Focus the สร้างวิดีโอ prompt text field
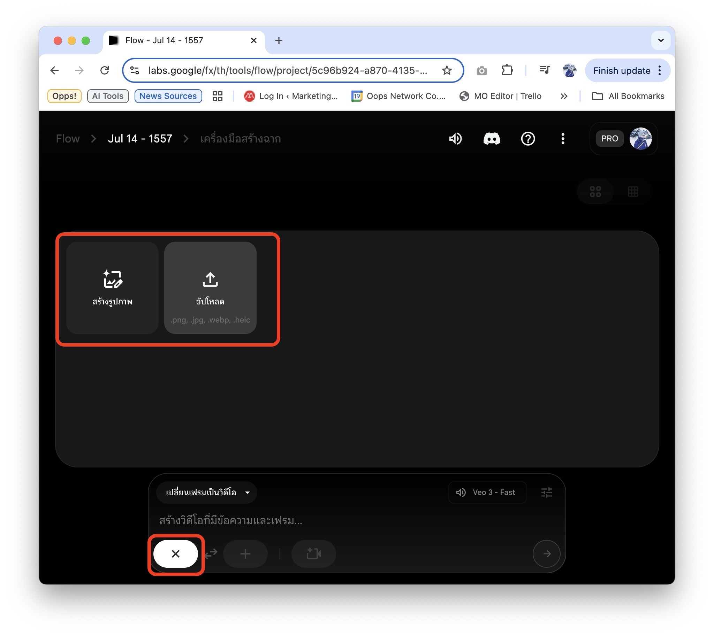The width and height of the screenshot is (714, 636). pos(357,521)
